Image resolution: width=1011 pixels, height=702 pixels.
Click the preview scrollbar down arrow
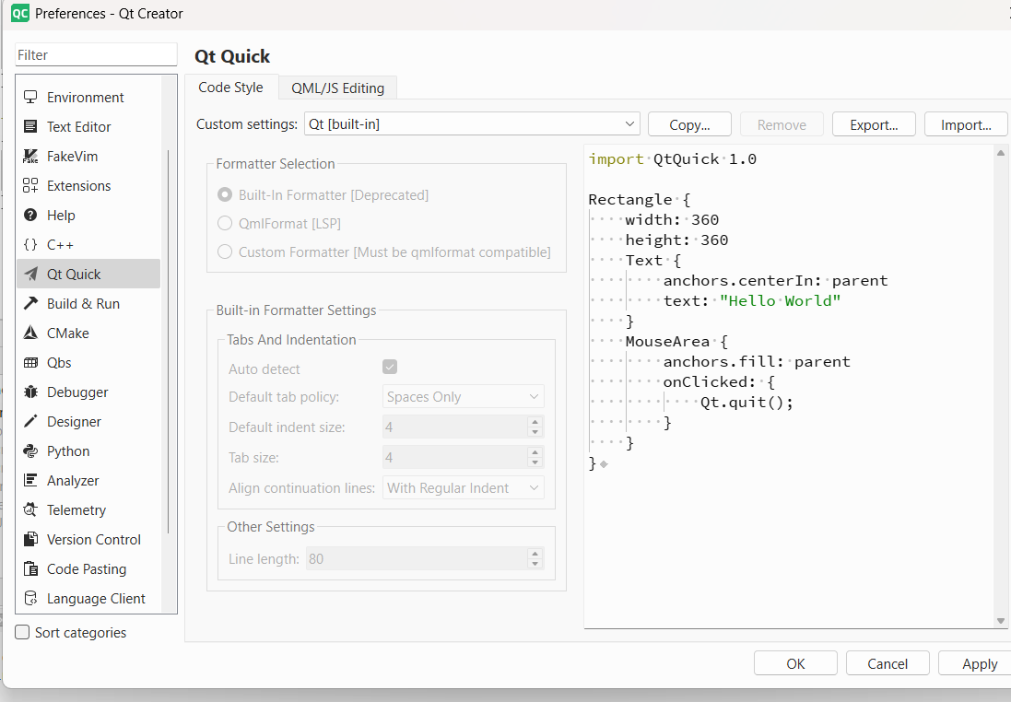[x=1001, y=621]
